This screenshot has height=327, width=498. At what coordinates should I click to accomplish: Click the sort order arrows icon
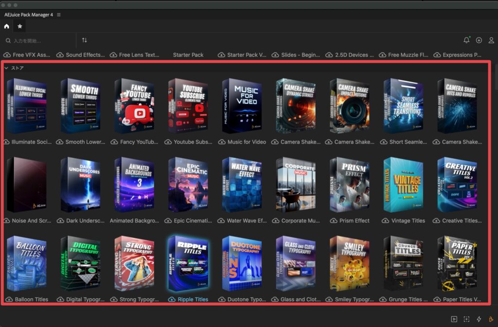85,40
